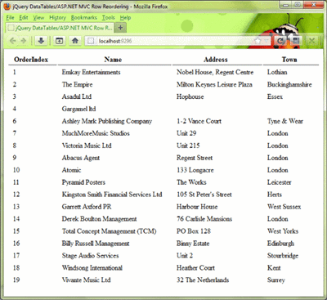Bookmark page with the star icon
Screen dimensions: 327x300
[258, 41]
